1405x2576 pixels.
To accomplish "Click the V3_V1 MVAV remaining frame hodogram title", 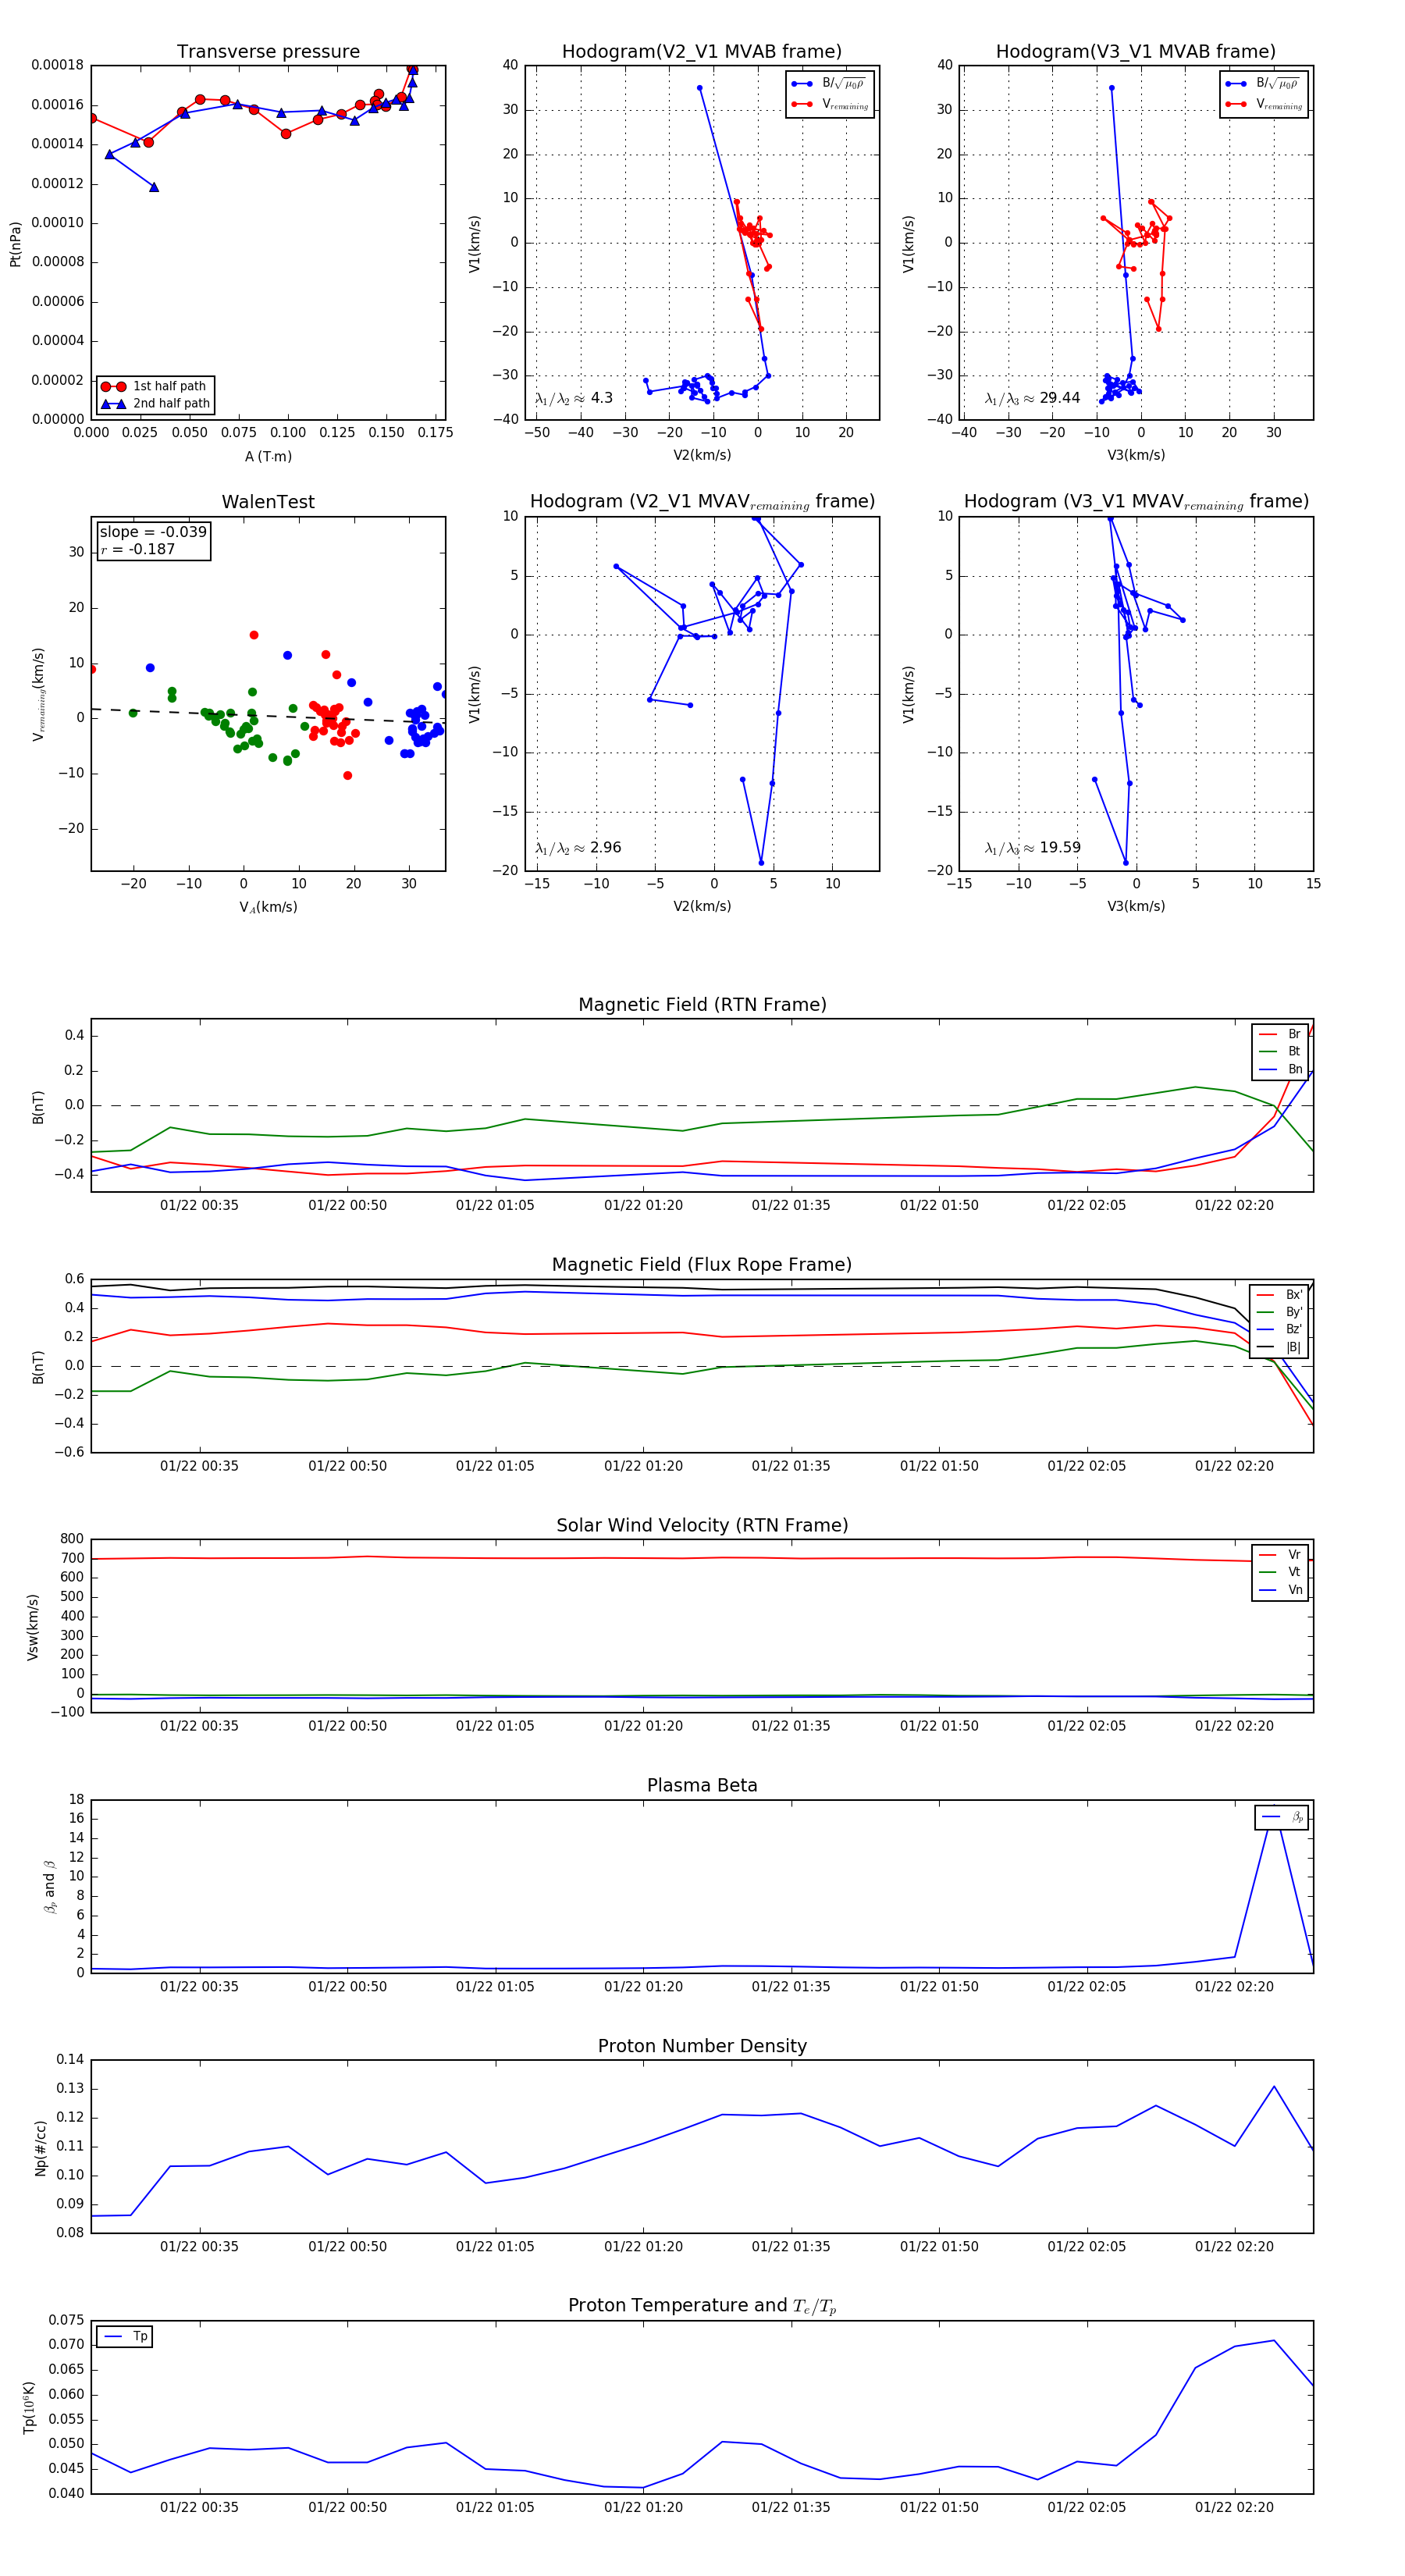I will (x=1136, y=502).
